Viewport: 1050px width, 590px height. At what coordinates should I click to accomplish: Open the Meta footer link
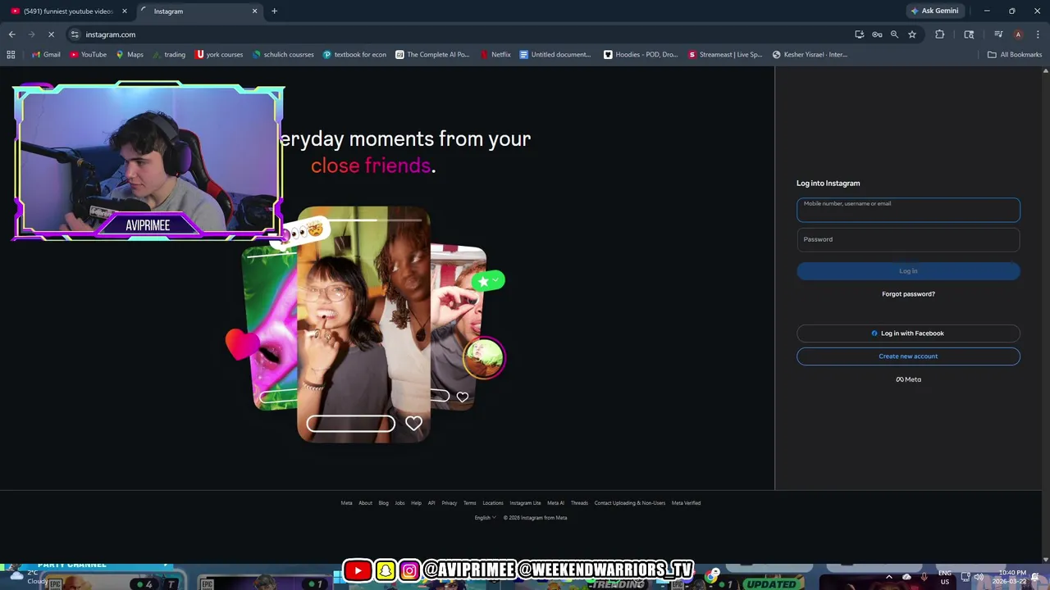tap(346, 503)
